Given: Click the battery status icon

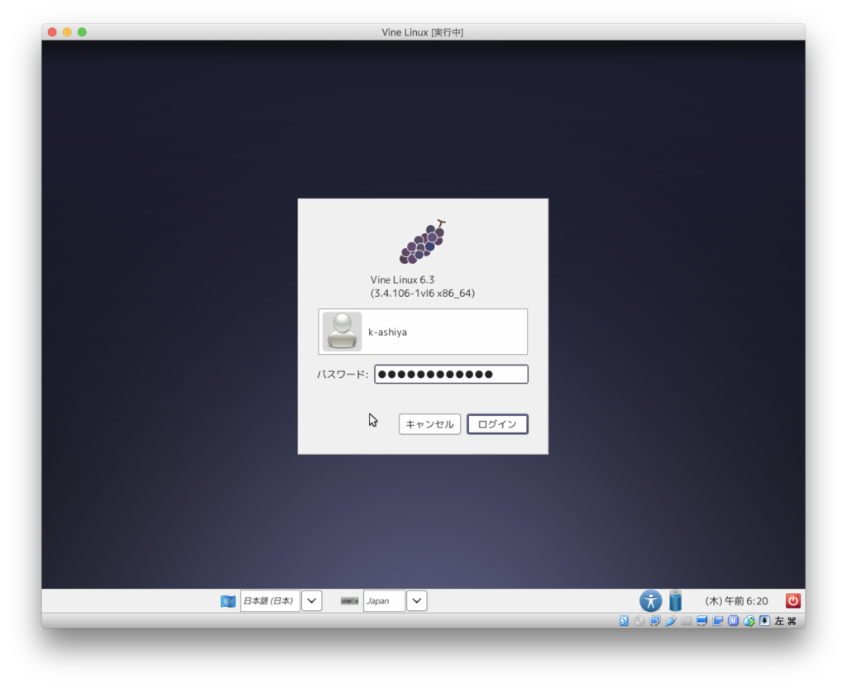Looking at the screenshot, I should point(675,600).
